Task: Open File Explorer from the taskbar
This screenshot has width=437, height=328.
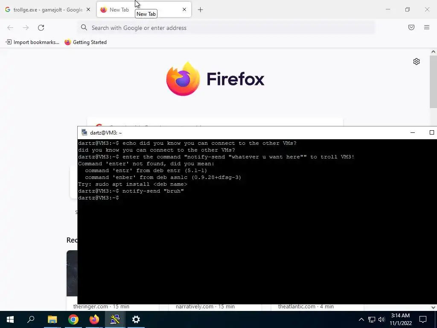Action: point(52,319)
